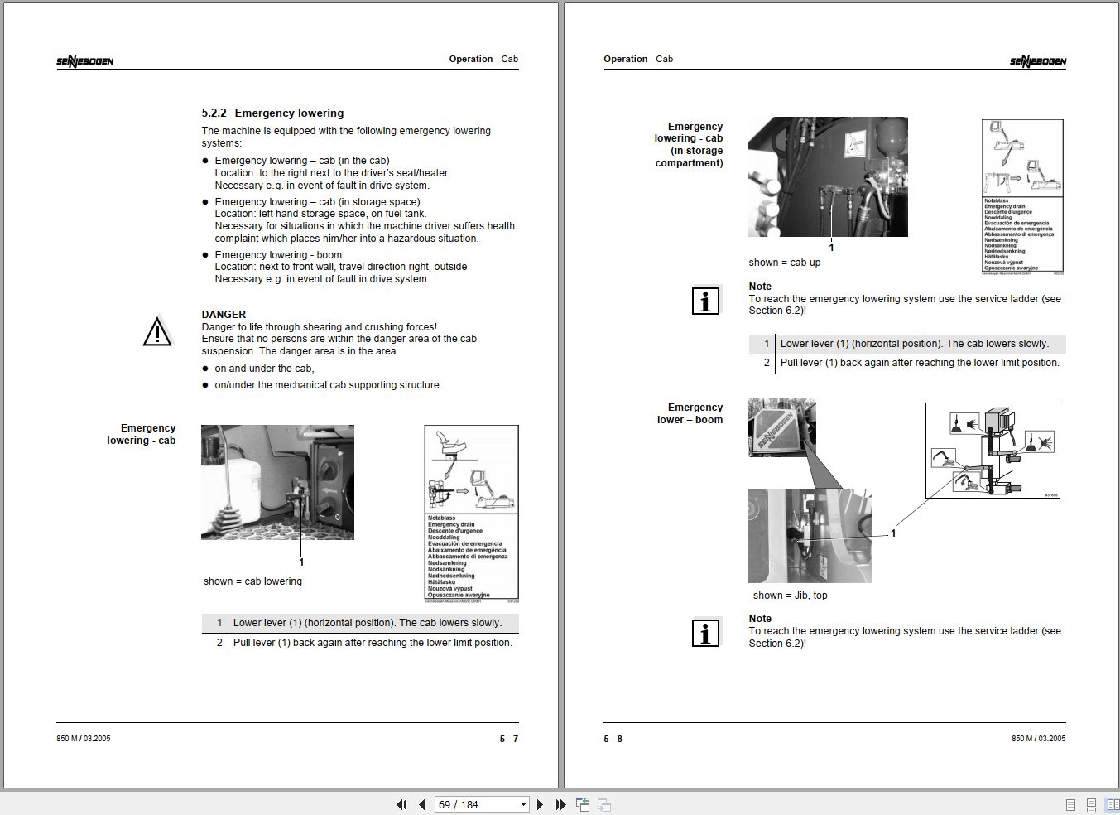Click the heading '5.2.2 Emergency lowering'

coord(272,113)
